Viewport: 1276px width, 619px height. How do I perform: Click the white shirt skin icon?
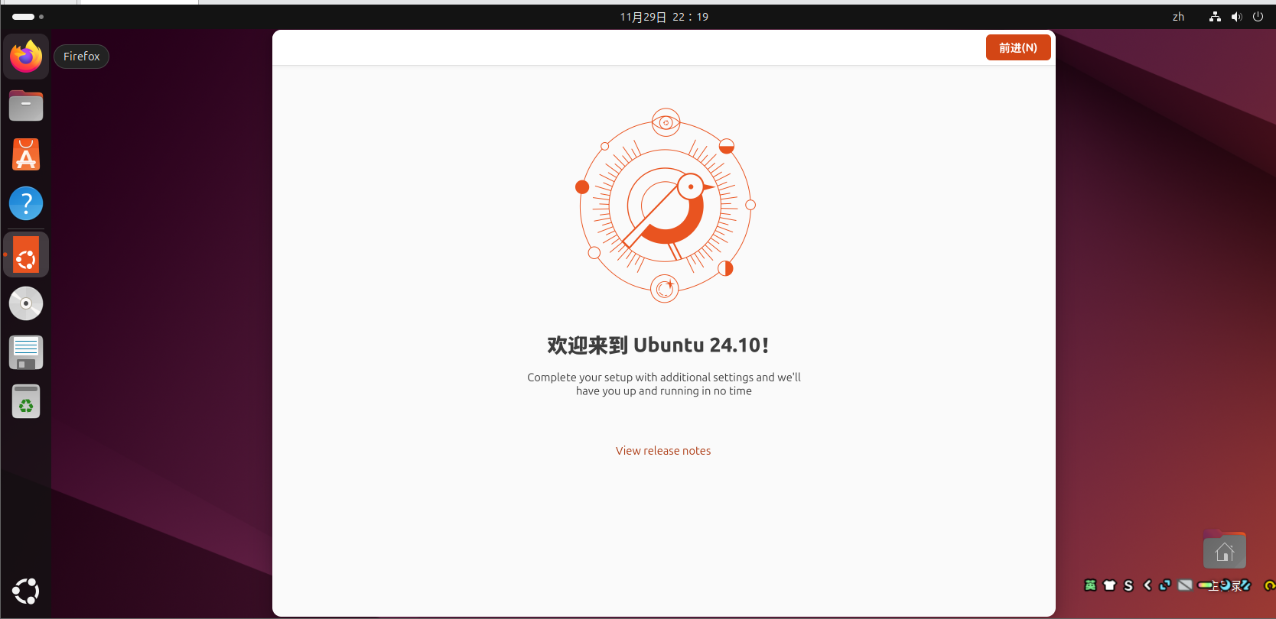(1109, 585)
